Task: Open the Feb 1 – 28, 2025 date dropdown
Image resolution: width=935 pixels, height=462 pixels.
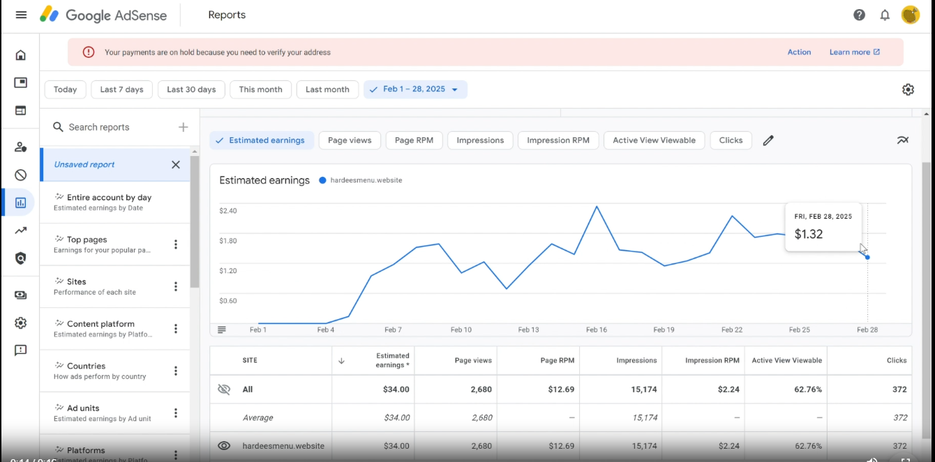Action: pyautogui.click(x=416, y=89)
